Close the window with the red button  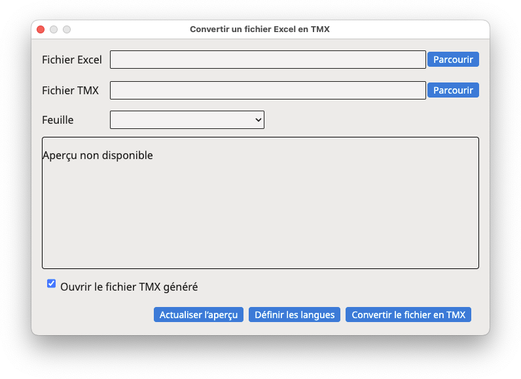pos(41,29)
